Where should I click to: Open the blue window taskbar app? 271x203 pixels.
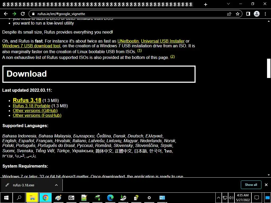click(162, 198)
